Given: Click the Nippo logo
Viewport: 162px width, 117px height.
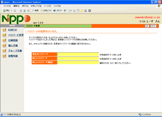Looking at the screenshot, I should 16,19.
